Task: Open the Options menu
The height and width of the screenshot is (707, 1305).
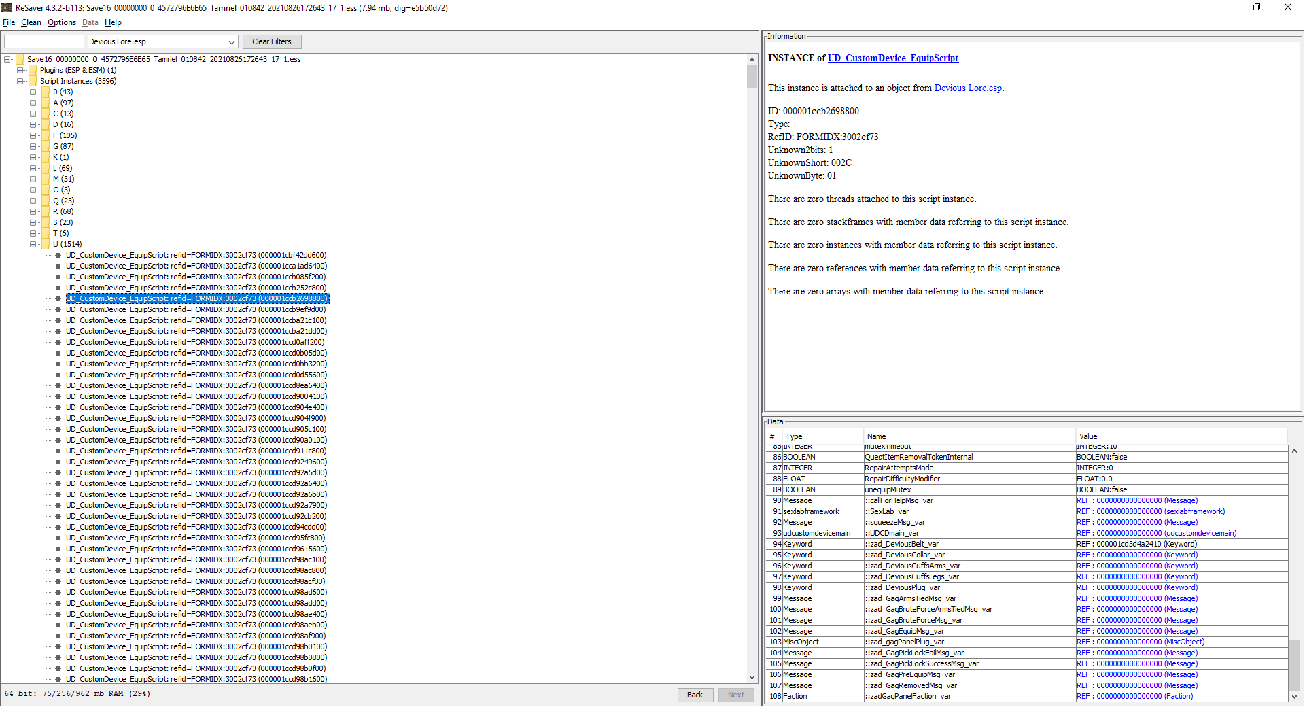Action: [62, 22]
